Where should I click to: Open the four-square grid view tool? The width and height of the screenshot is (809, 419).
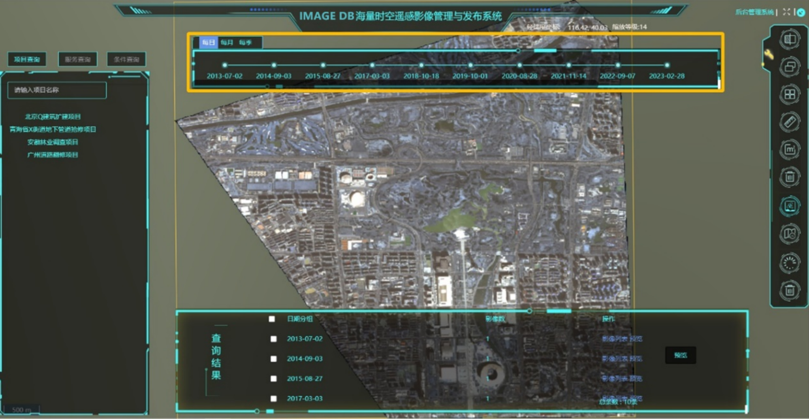789,94
